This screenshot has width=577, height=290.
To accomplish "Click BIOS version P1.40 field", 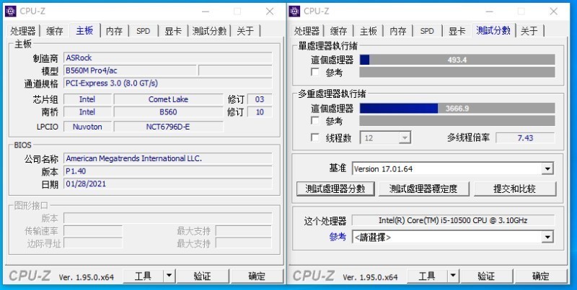I will 168,171.
